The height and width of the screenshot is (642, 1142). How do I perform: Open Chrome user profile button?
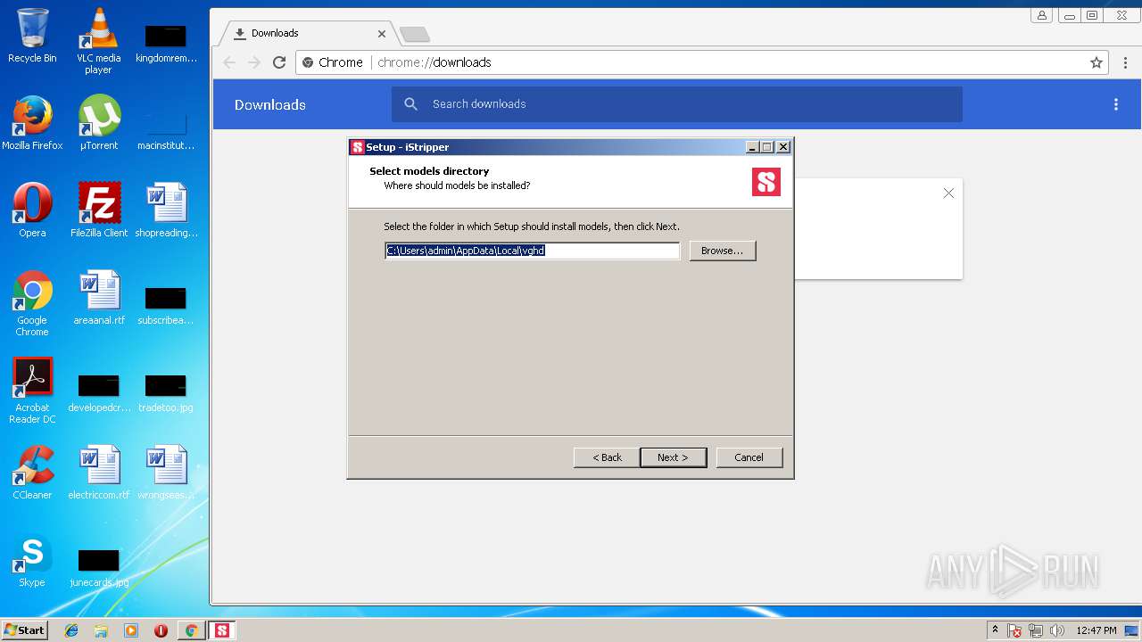1041,15
